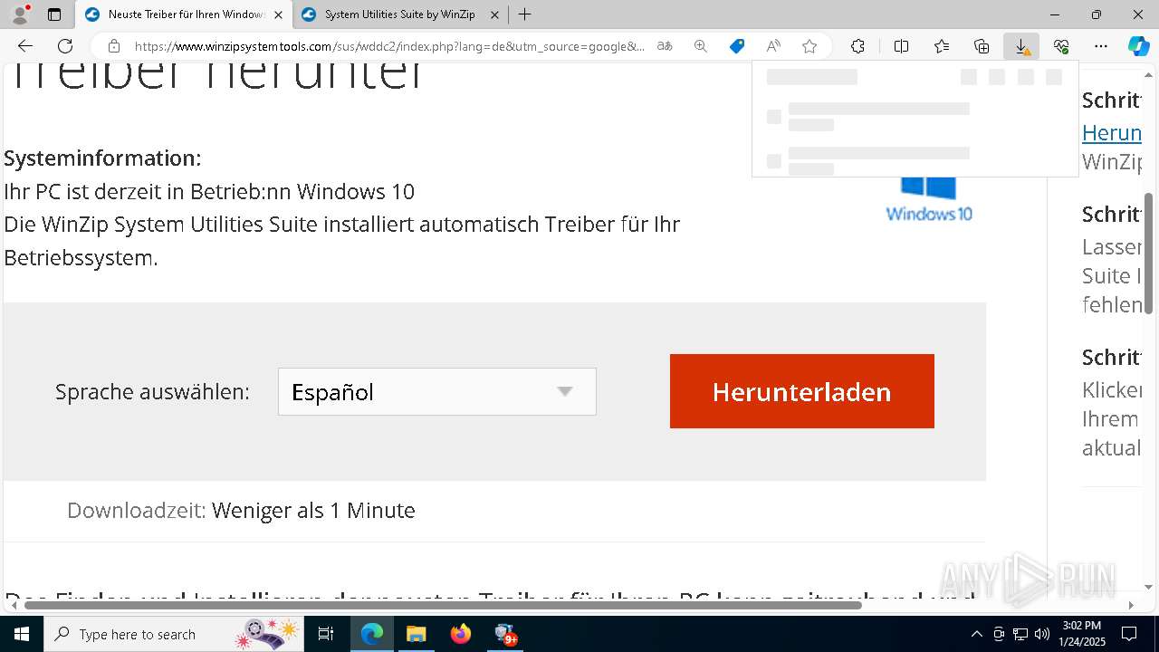Open Browser essentials heart icon
Viewport: 1159px width, 652px height.
point(1061,46)
